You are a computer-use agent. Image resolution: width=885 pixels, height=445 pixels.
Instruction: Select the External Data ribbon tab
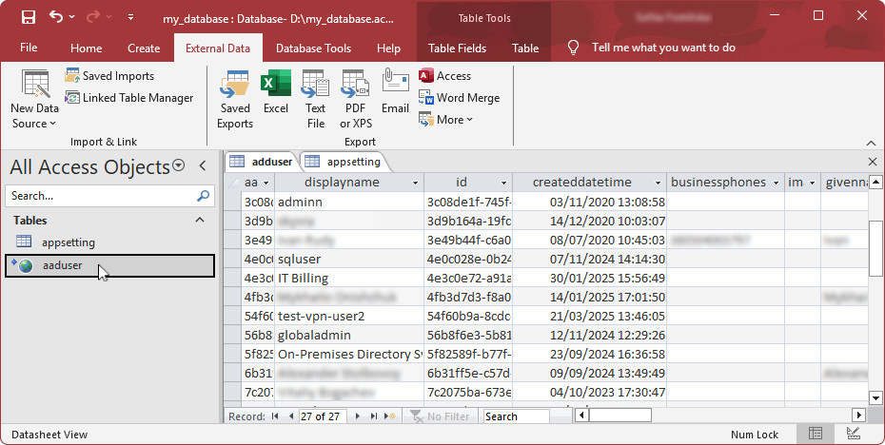(218, 48)
